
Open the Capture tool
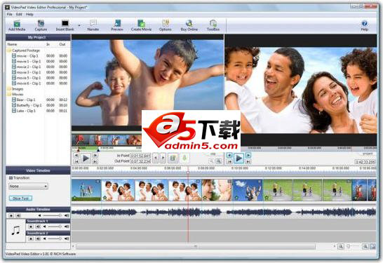41,26
